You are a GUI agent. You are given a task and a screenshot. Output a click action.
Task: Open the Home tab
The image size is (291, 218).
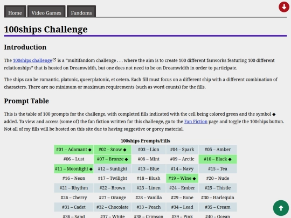(15, 11)
